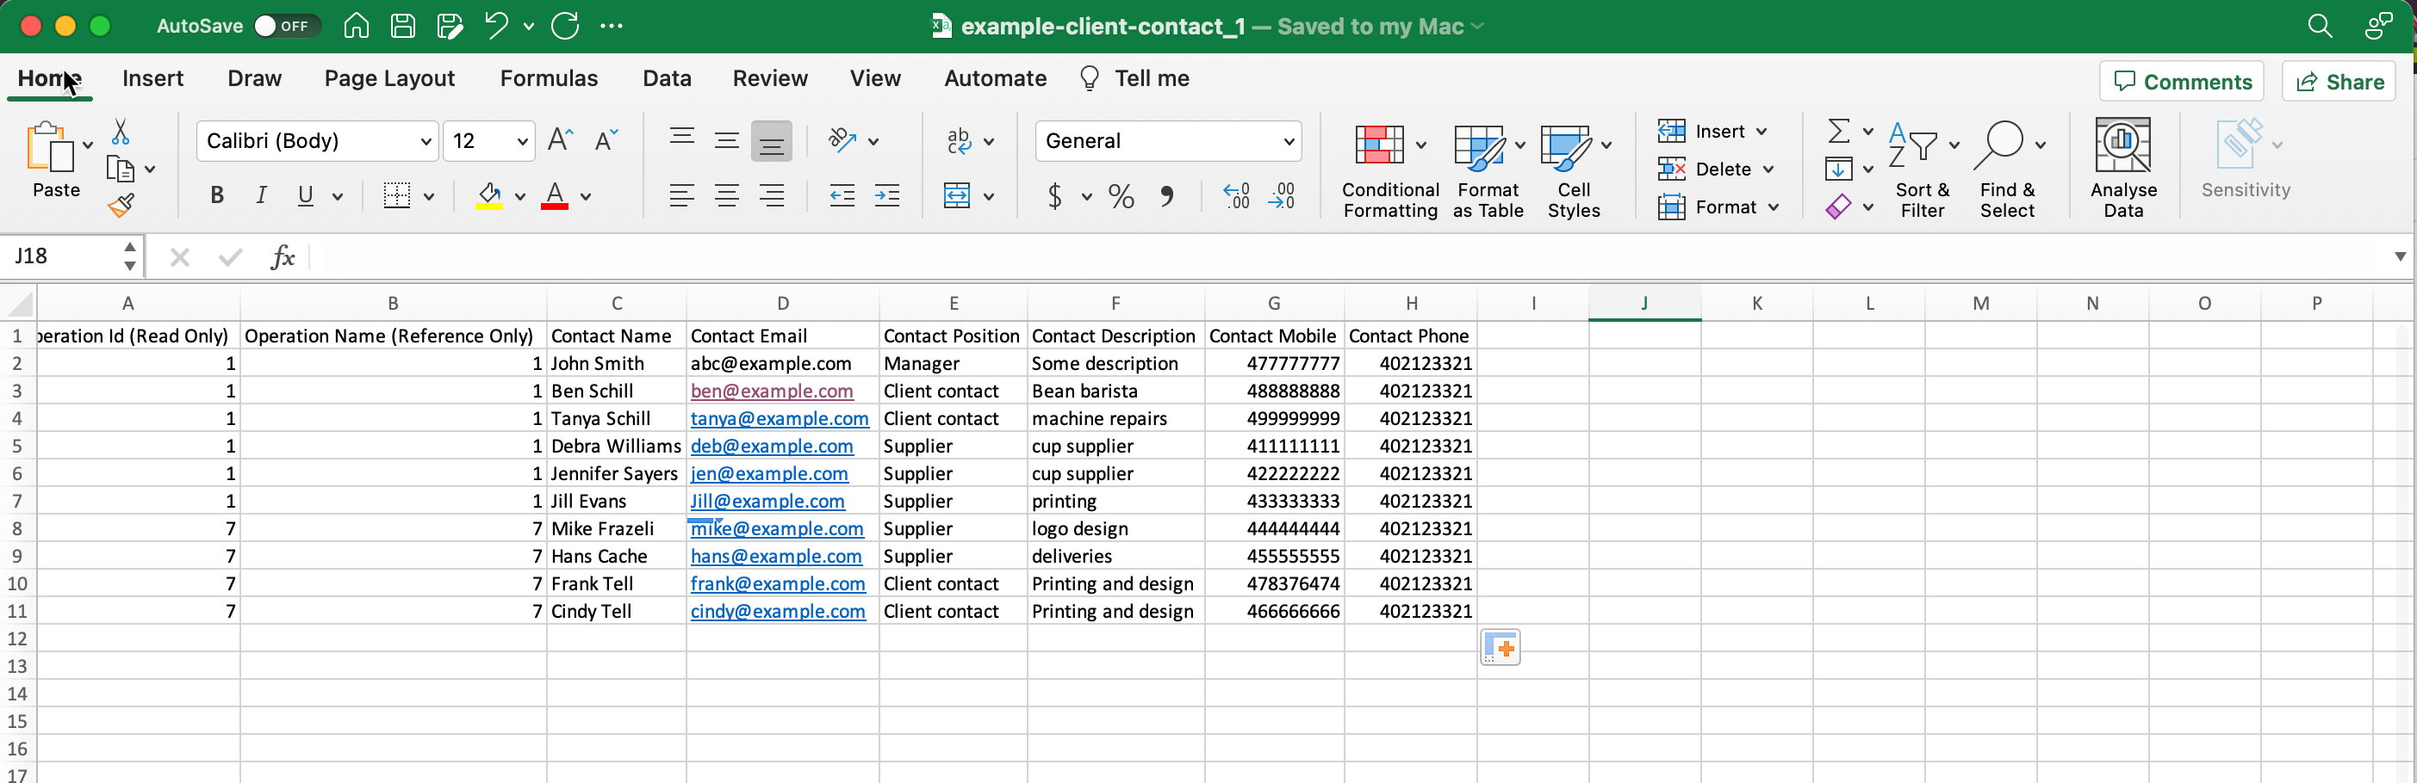Click the Share button
Image resolution: width=2417 pixels, height=783 pixels.
2338,82
